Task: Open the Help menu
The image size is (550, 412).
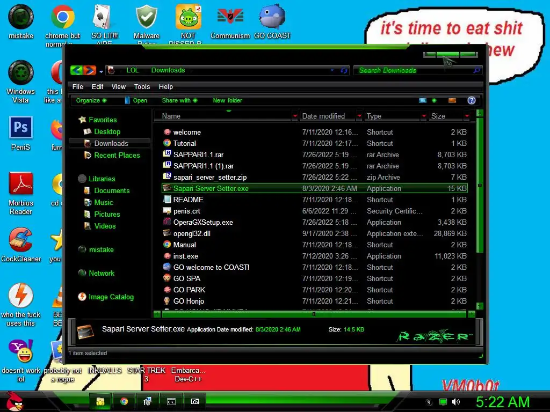Action: pyautogui.click(x=166, y=86)
